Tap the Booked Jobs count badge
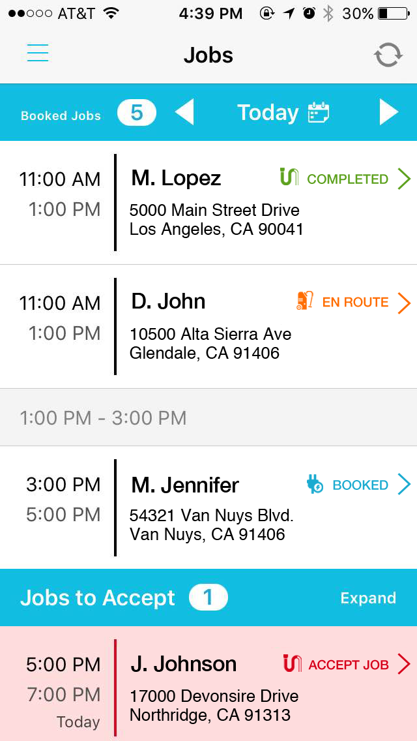 [137, 113]
